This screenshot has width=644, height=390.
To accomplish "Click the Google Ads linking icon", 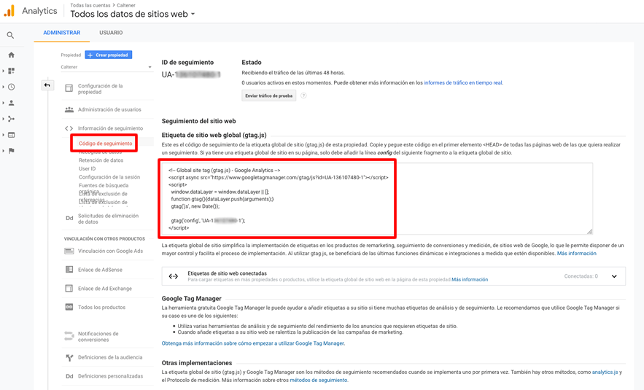I will pos(69,251).
